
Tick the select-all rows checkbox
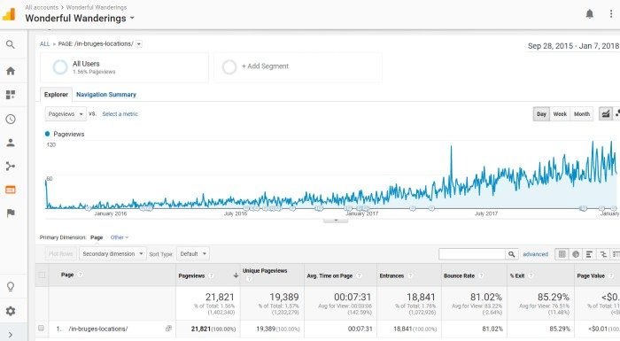point(42,275)
